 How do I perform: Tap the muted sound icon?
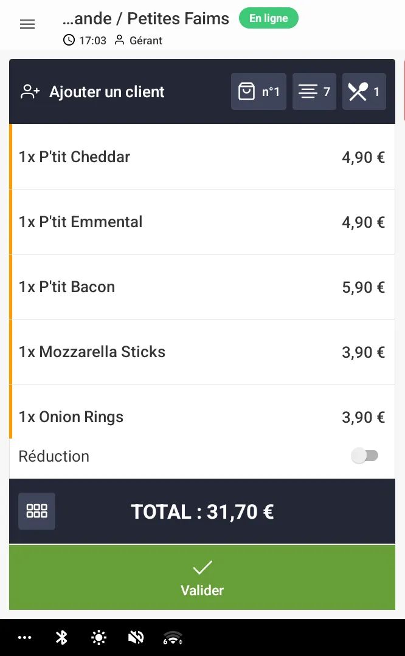pyautogui.click(x=136, y=637)
